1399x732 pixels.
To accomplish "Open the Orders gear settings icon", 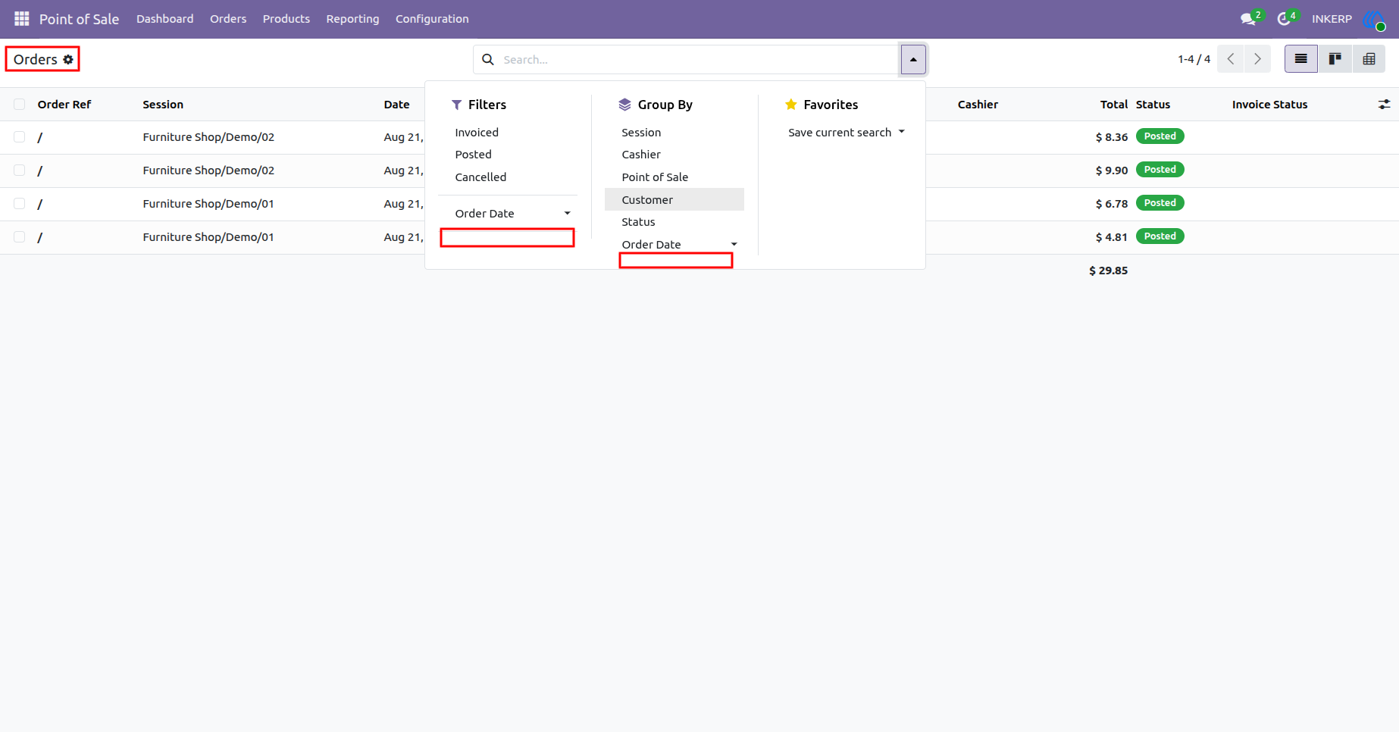I will pos(68,59).
